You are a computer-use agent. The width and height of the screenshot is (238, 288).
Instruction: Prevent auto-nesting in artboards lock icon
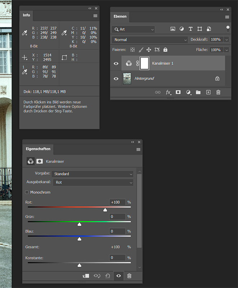coord(157,50)
